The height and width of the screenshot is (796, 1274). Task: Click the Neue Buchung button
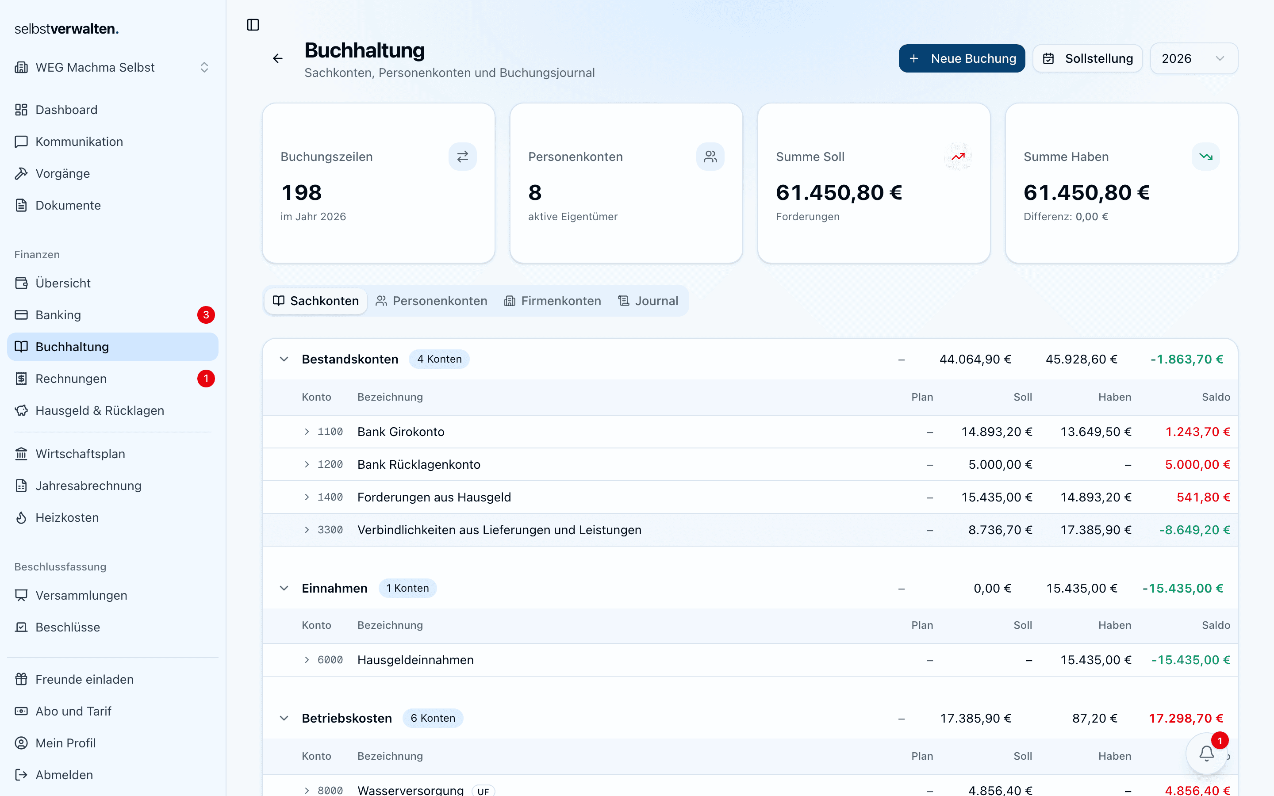[x=962, y=58]
